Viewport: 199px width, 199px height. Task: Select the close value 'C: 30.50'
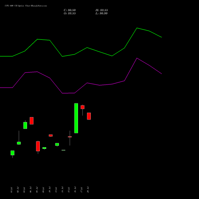pyautogui.click(x=70, y=10)
